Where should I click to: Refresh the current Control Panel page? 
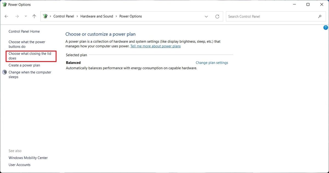pos(217,16)
